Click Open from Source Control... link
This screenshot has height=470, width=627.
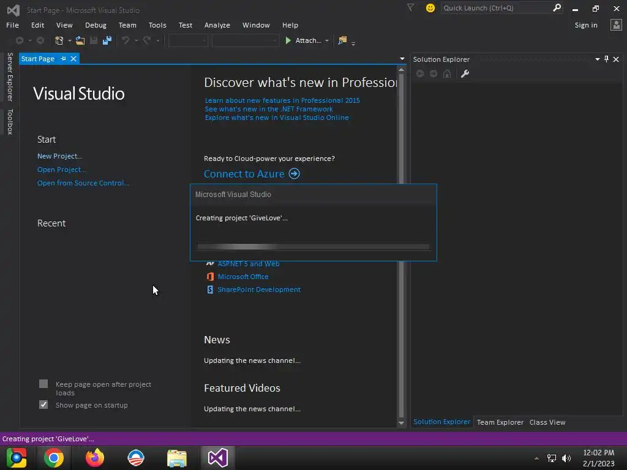[83, 182]
